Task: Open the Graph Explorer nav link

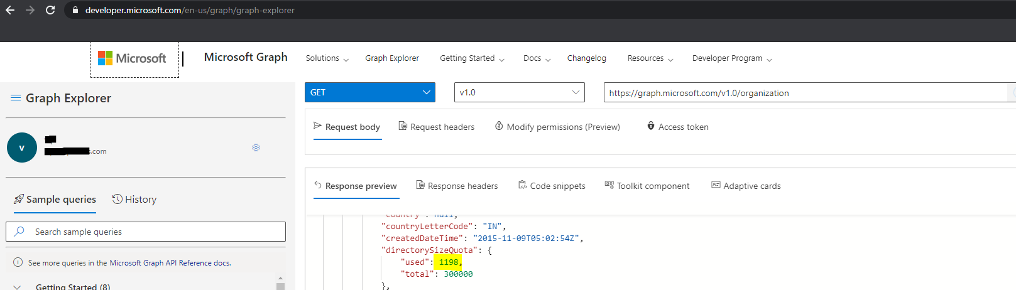Action: click(392, 58)
